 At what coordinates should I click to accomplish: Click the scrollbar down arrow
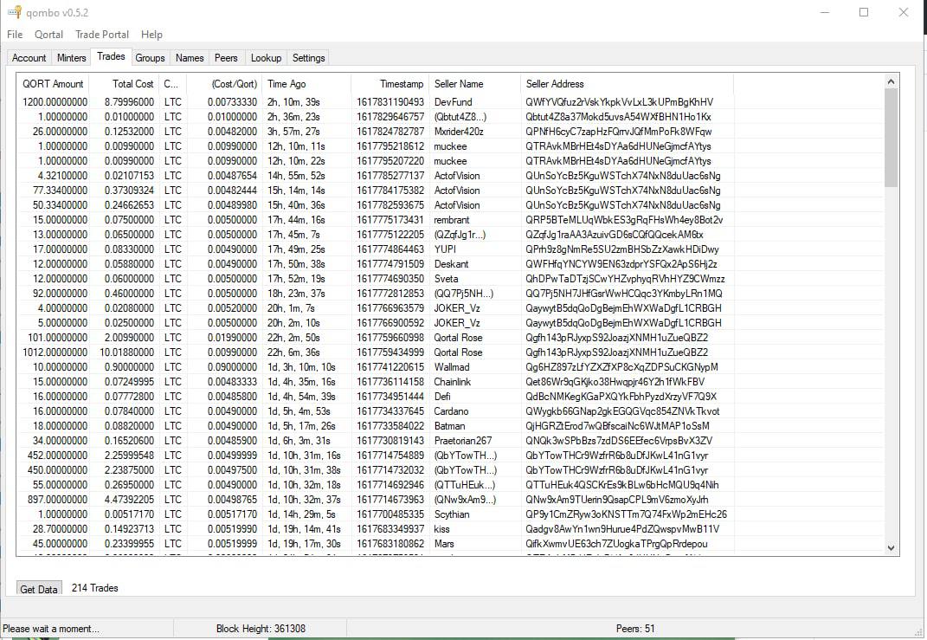point(891,547)
